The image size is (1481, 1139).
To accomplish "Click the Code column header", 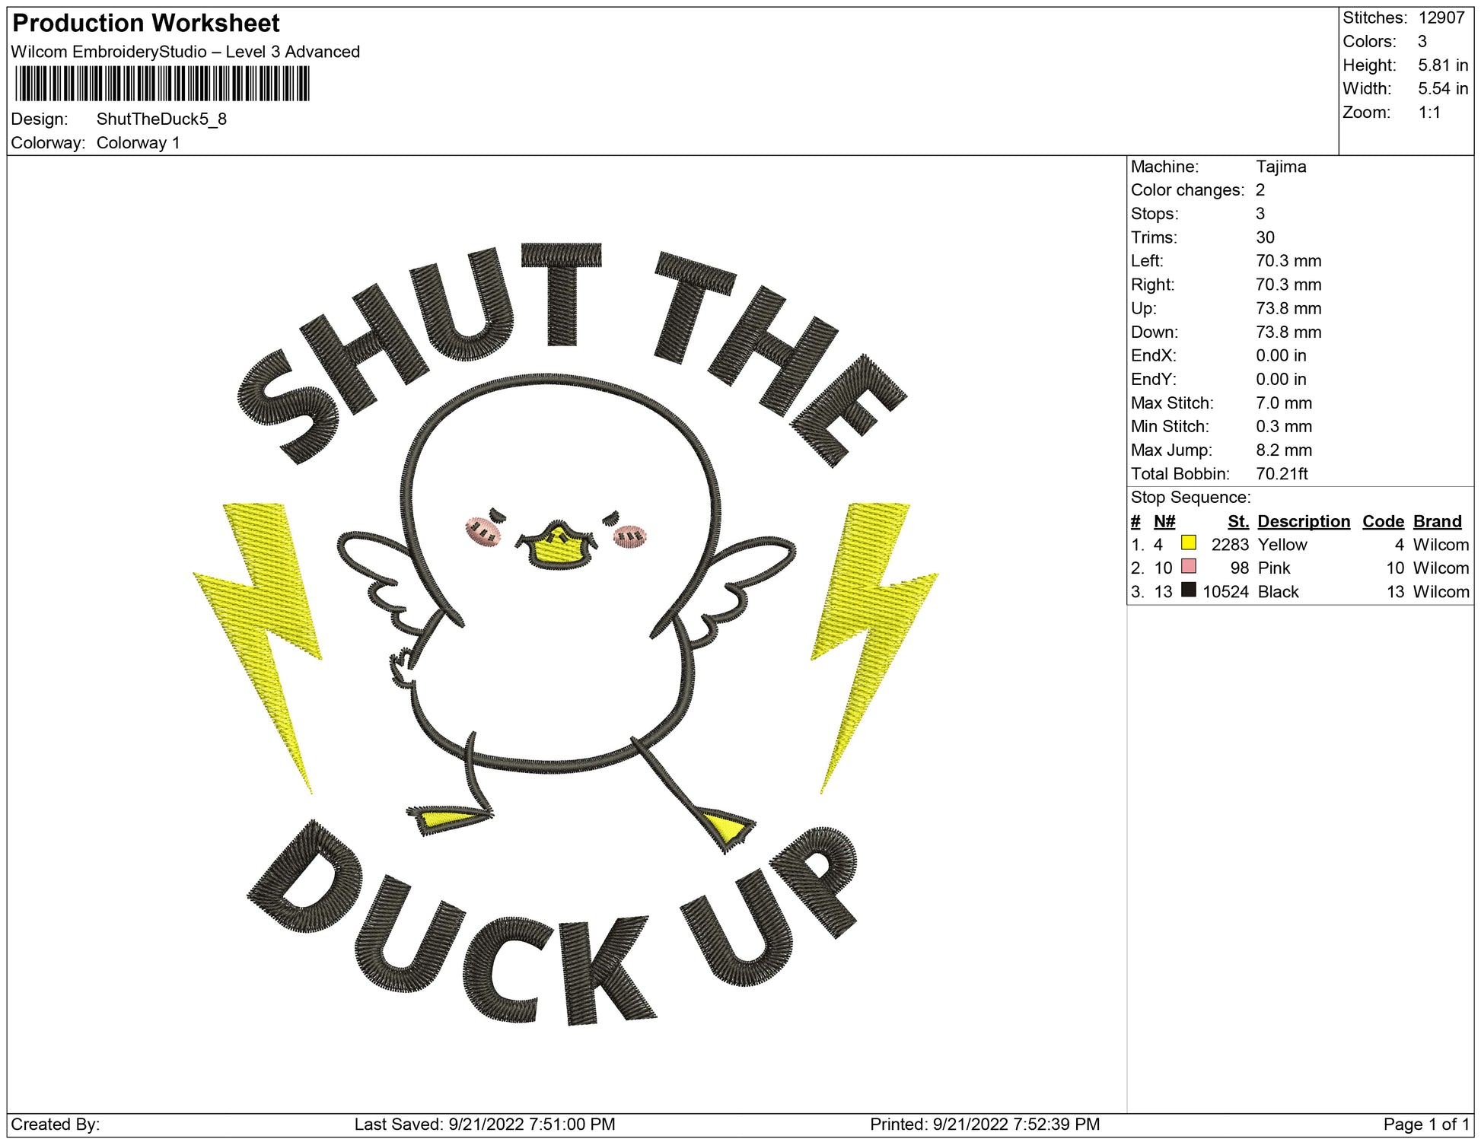I will [x=1383, y=521].
